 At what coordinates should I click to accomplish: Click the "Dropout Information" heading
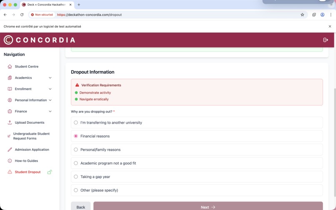pos(93,72)
